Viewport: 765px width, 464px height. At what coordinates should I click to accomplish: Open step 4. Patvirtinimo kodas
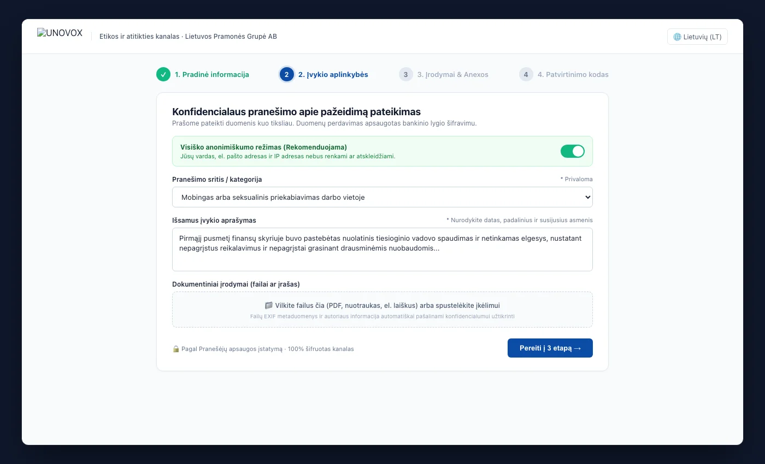[x=573, y=74]
